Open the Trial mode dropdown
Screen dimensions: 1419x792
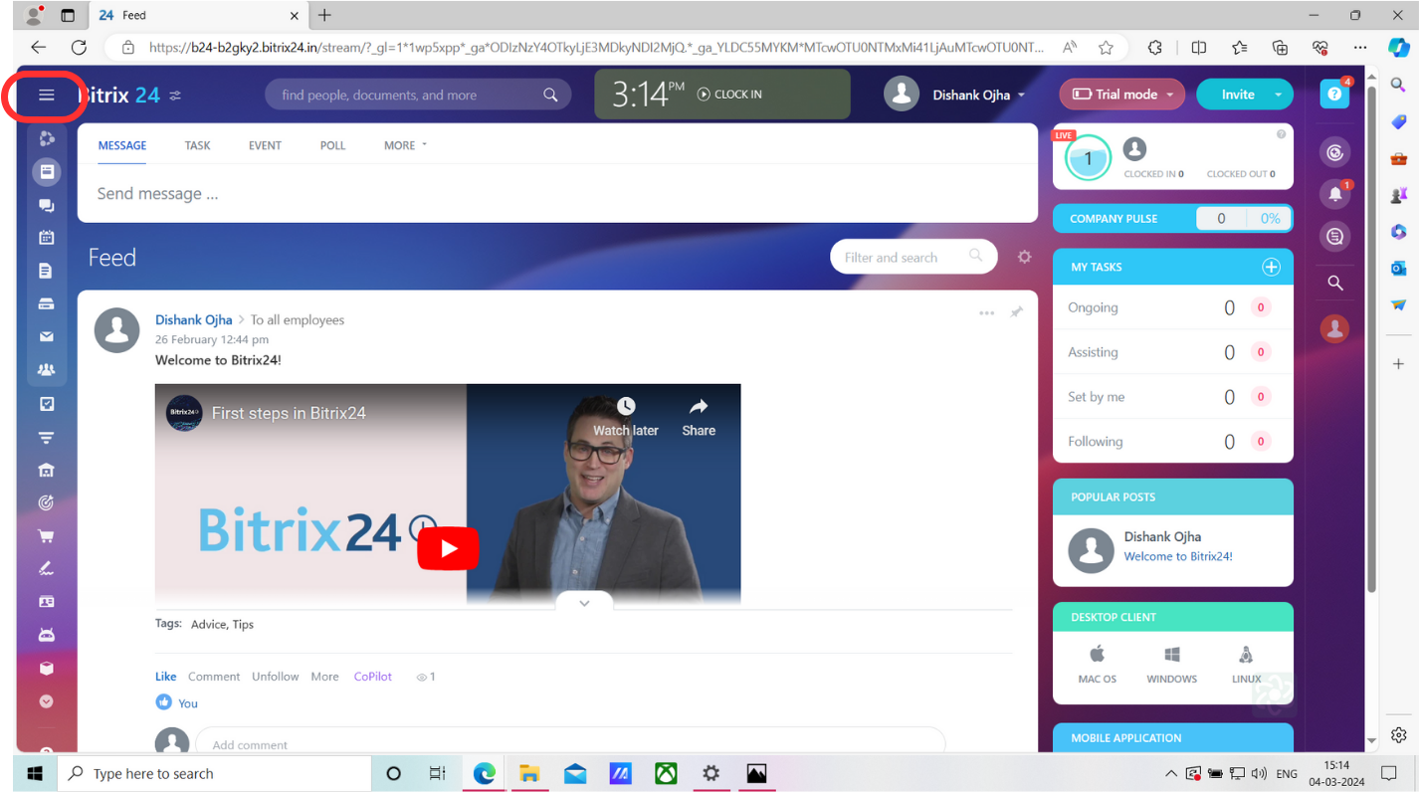tap(1121, 95)
